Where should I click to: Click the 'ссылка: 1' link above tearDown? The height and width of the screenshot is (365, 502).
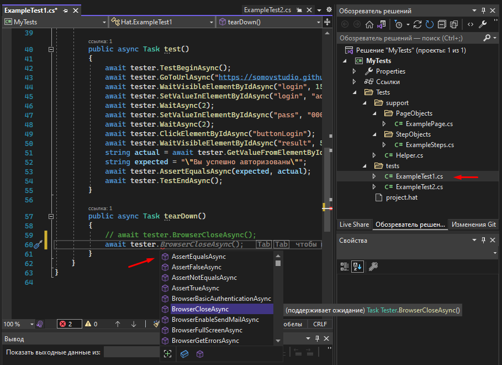click(x=100, y=208)
